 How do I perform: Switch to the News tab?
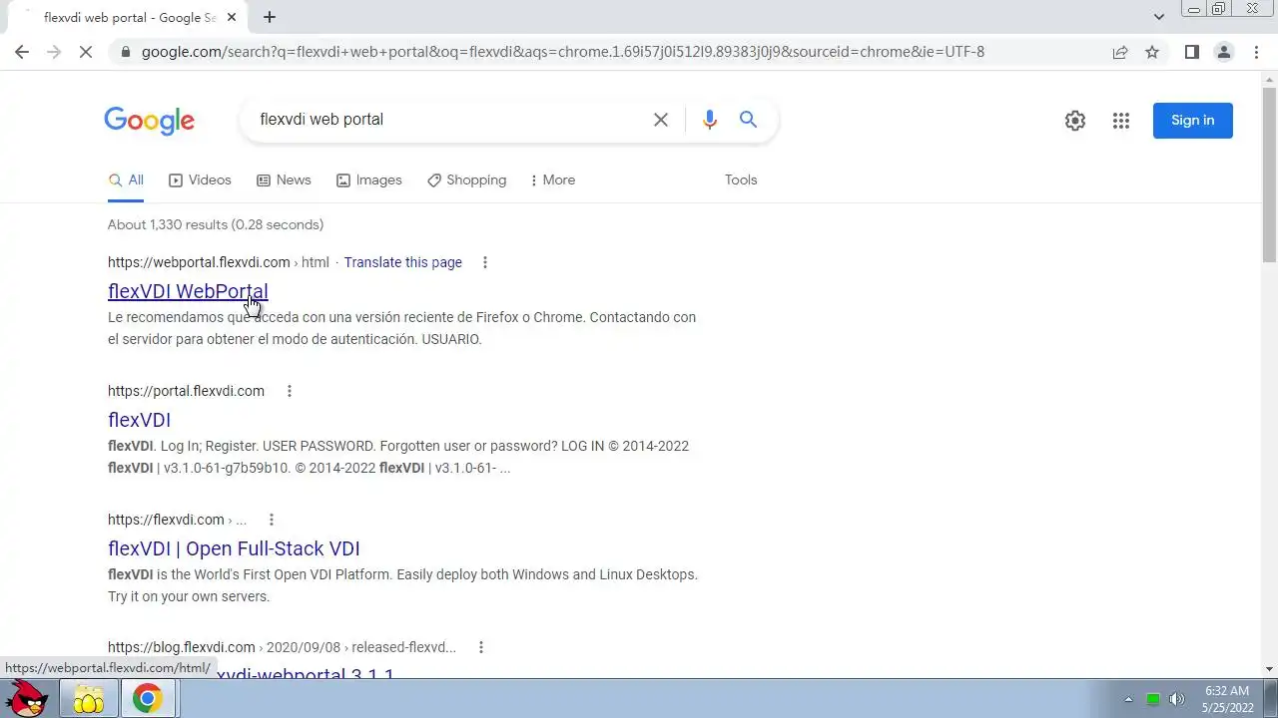pos(284,179)
